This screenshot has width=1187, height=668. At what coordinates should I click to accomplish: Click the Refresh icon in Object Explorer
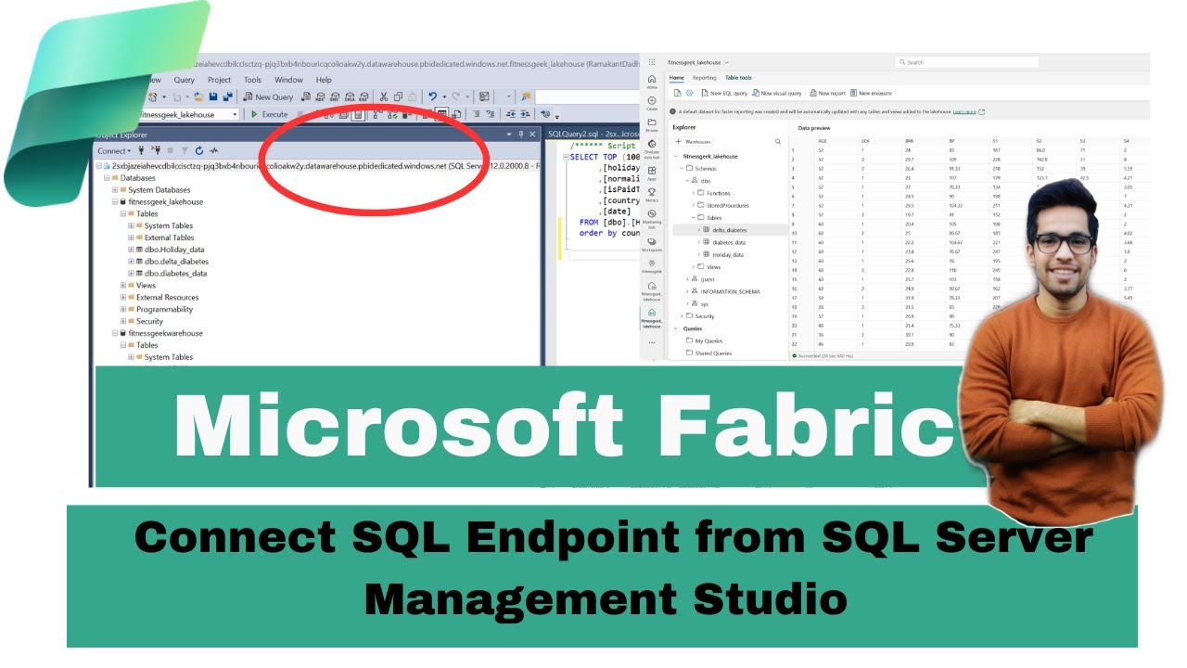(199, 150)
